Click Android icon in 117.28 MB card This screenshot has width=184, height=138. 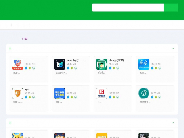click(114, 97)
